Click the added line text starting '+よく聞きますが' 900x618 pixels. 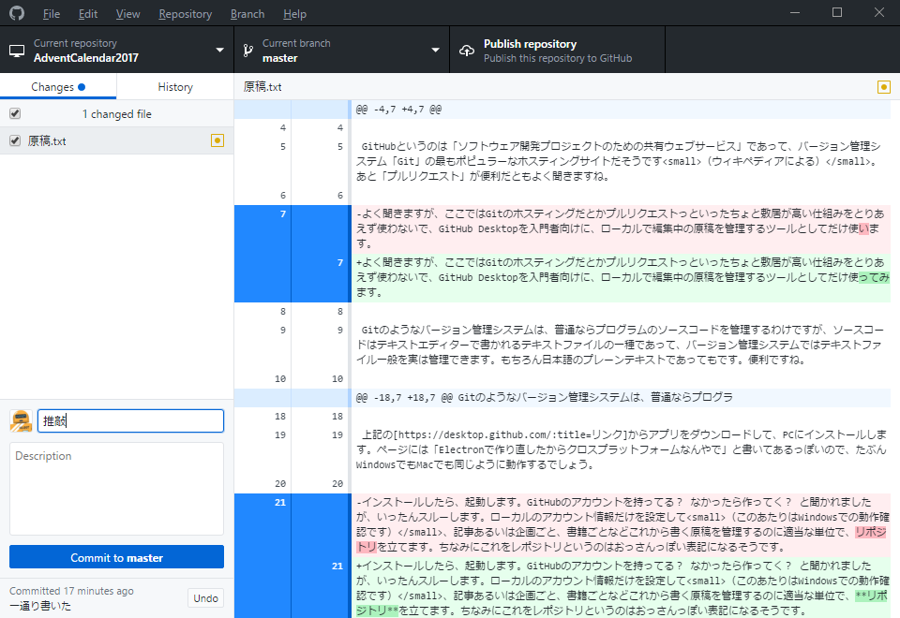tap(620, 277)
